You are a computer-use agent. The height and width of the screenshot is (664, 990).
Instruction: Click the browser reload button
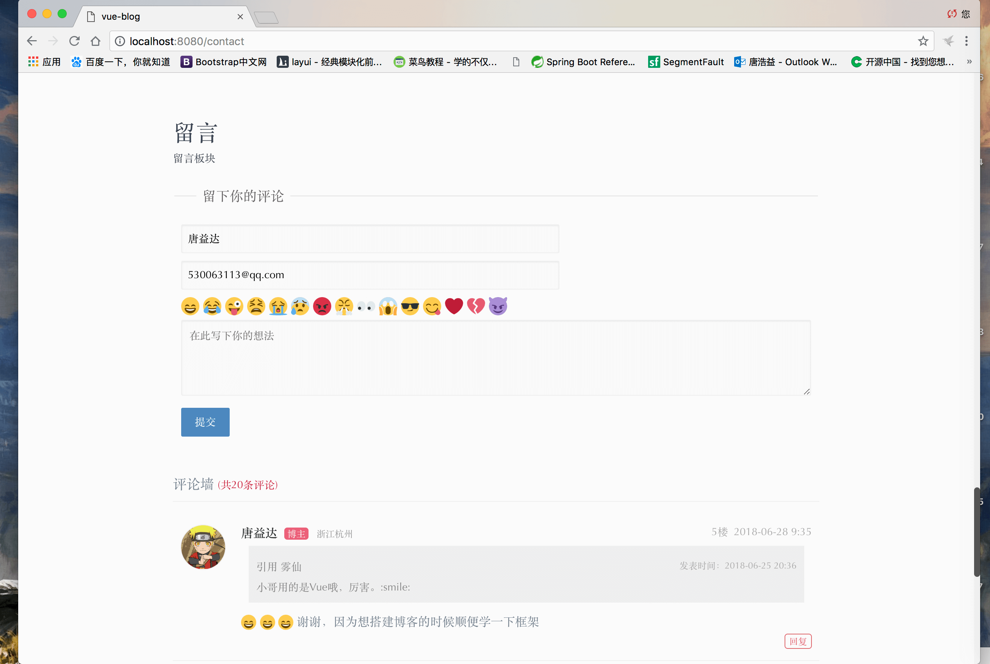point(75,41)
